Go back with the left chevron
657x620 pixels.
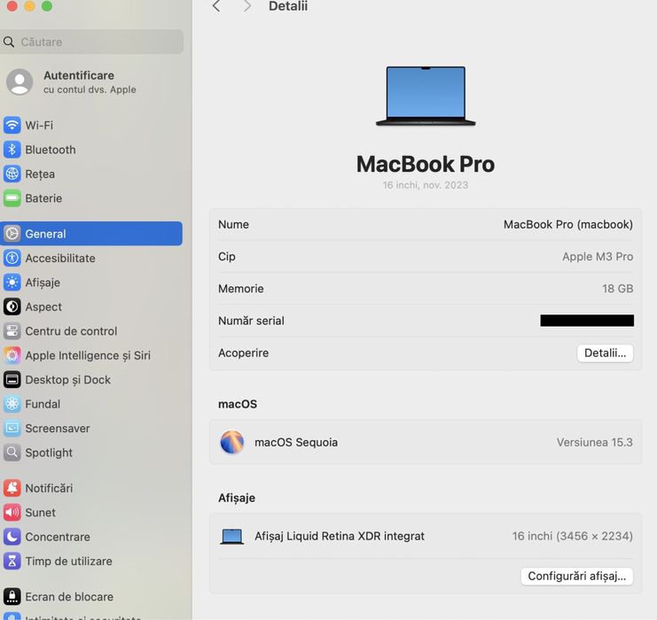pyautogui.click(x=216, y=6)
